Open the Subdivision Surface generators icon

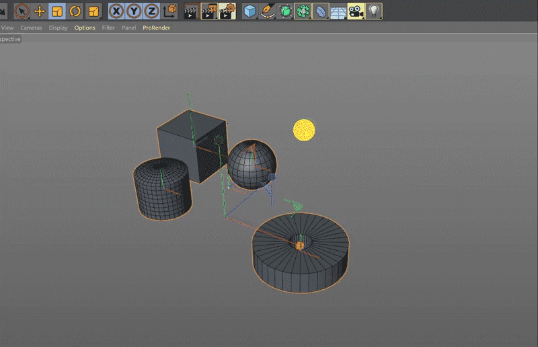pyautogui.click(x=285, y=11)
